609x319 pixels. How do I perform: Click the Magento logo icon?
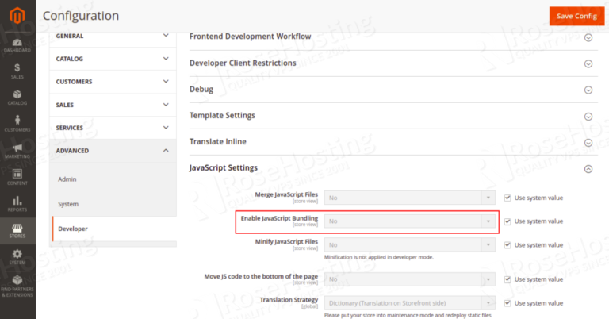pyautogui.click(x=17, y=16)
